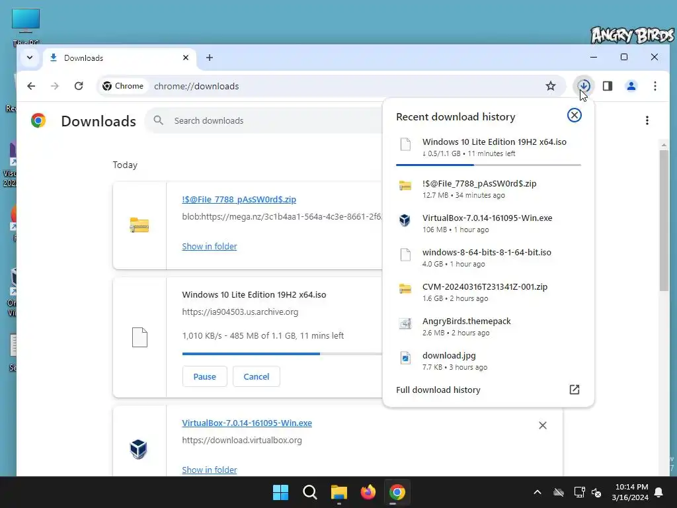The image size is (677, 508).
Task: Click the Chrome site info chip
Action: pyautogui.click(x=123, y=86)
